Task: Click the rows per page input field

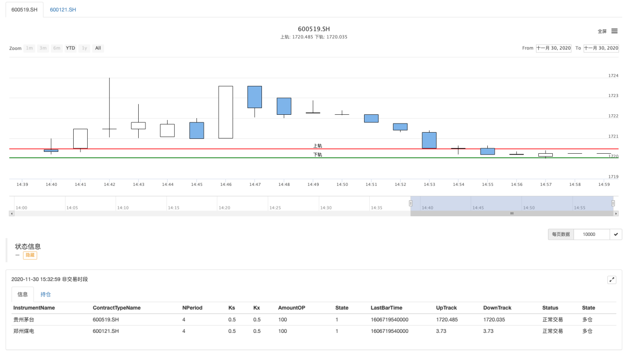Action: (x=591, y=234)
